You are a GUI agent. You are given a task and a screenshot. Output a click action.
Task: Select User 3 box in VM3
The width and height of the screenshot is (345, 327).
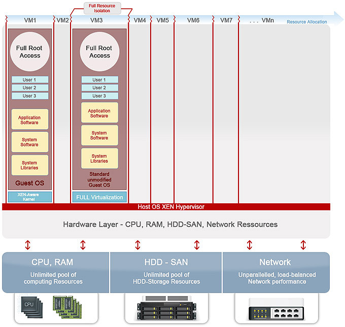click(99, 96)
